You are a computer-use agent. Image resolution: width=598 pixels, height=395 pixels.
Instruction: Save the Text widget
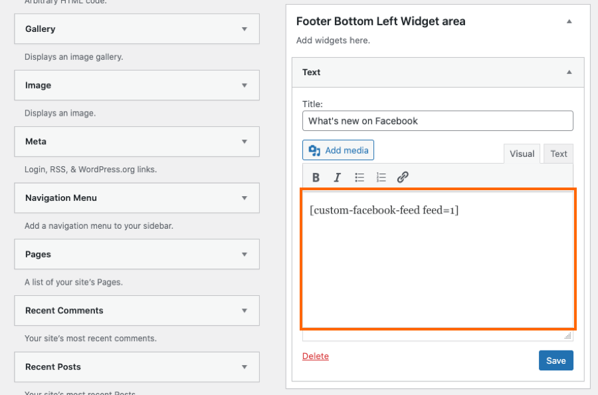[555, 360]
